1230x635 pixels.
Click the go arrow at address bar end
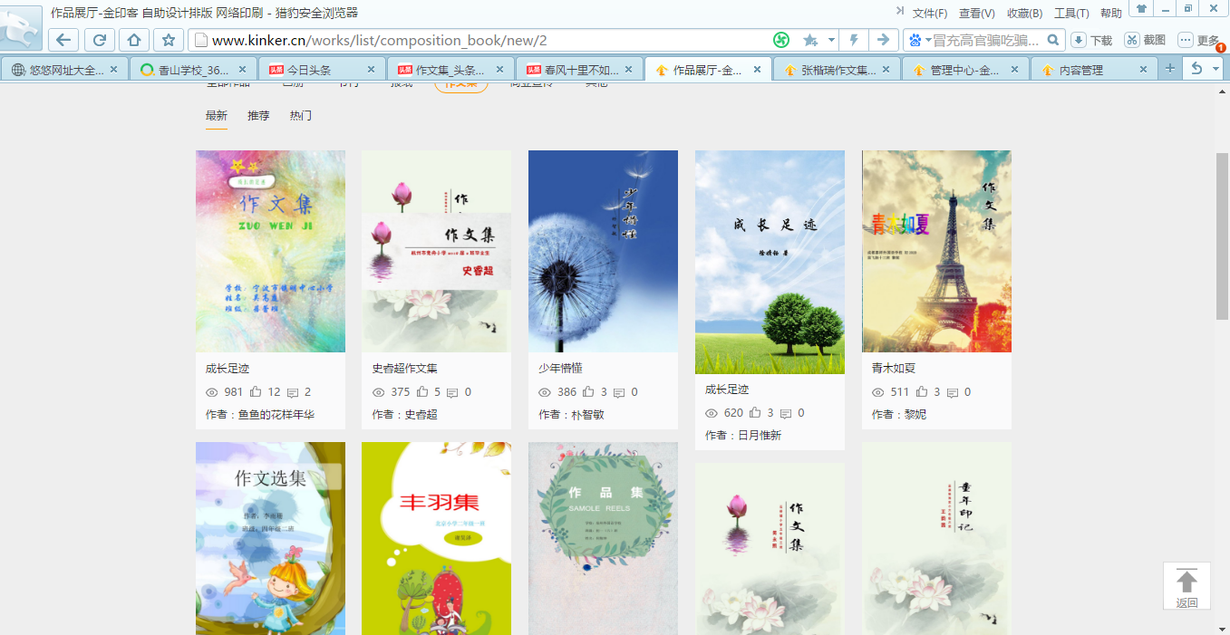882,40
